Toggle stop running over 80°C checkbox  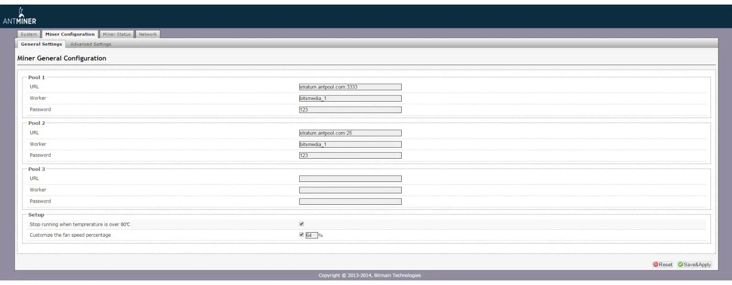click(x=301, y=224)
